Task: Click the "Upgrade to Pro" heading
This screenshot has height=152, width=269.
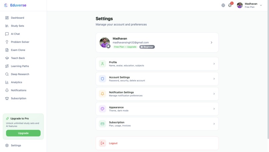Action: pos(20,119)
